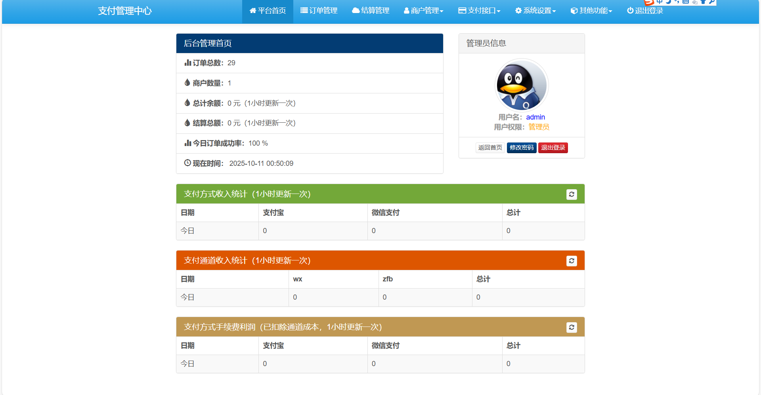This screenshot has width=761, height=395.
Task: Click the 管理员信息 panel header
Action: click(x=522, y=43)
